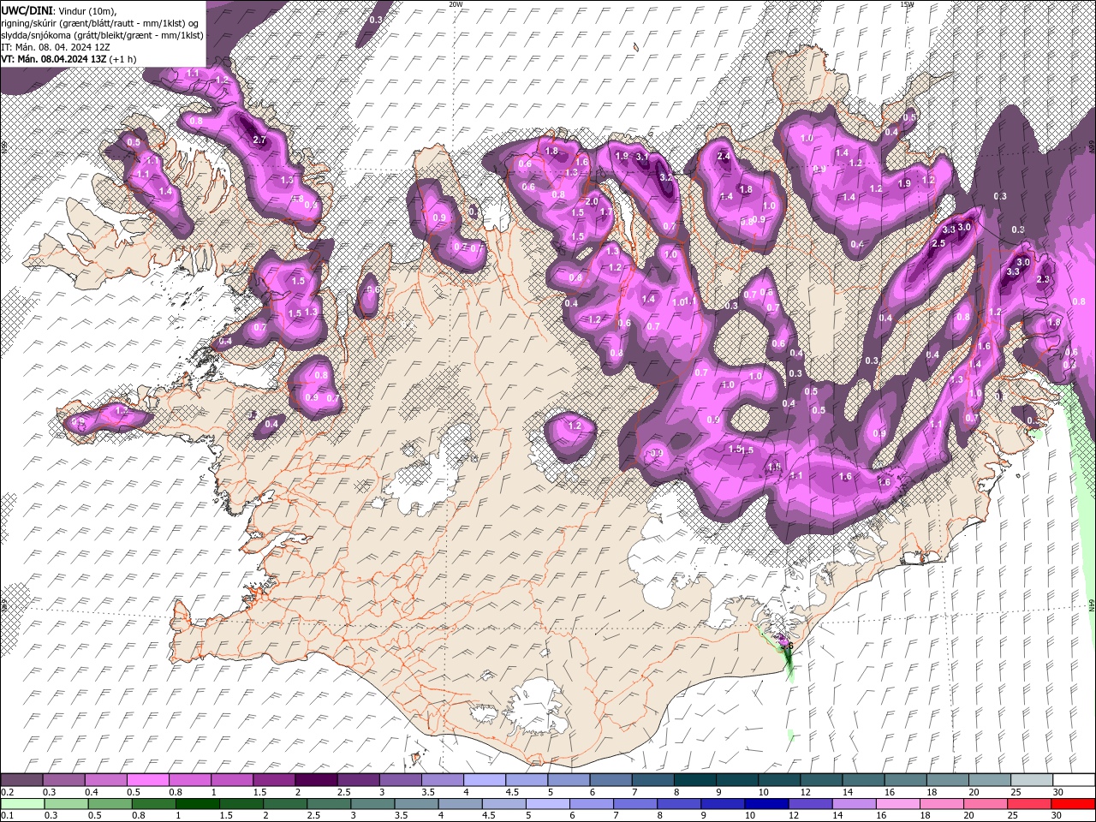
Task: Click the darkest purple 2–2.5 upper scale swatch
Action: tap(317, 779)
